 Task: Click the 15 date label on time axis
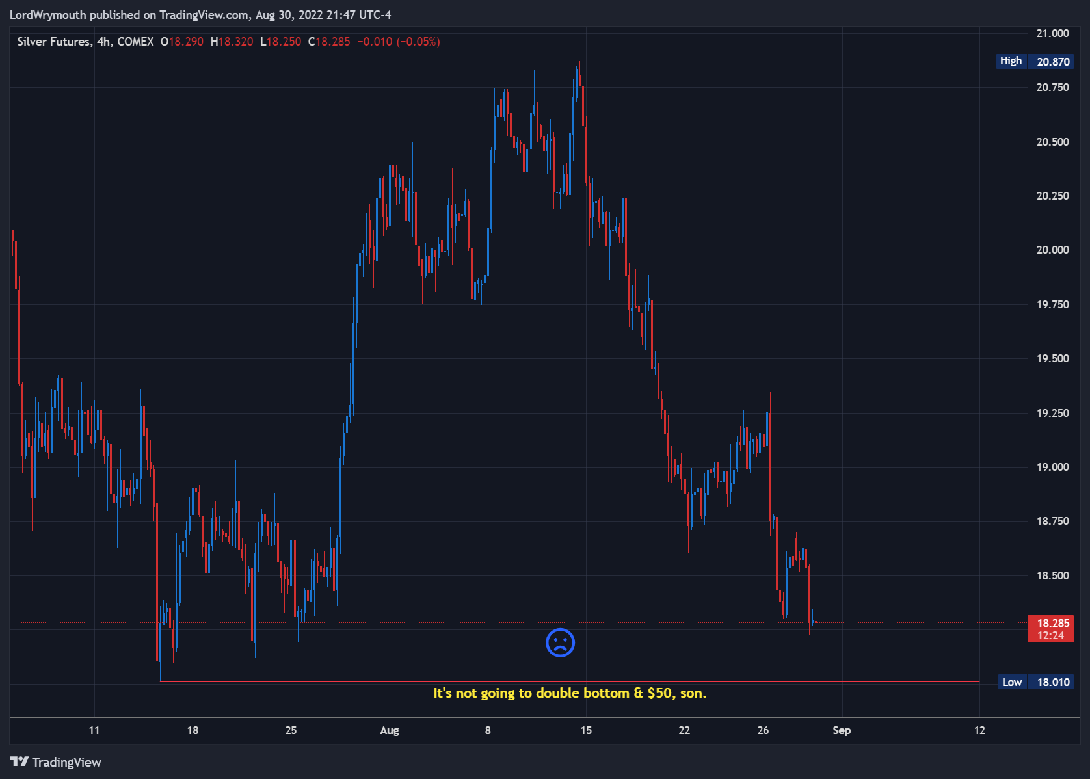586,730
